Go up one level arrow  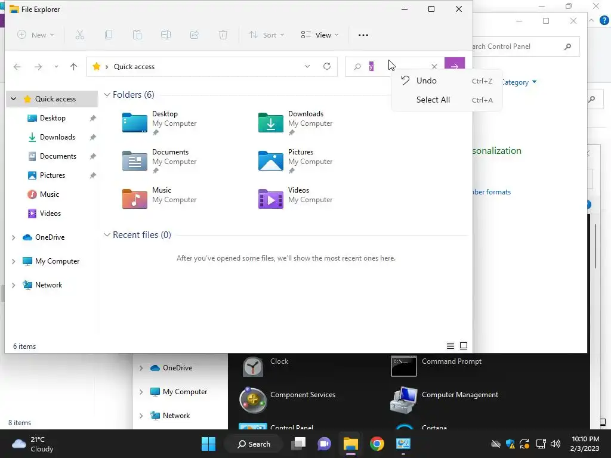73,67
